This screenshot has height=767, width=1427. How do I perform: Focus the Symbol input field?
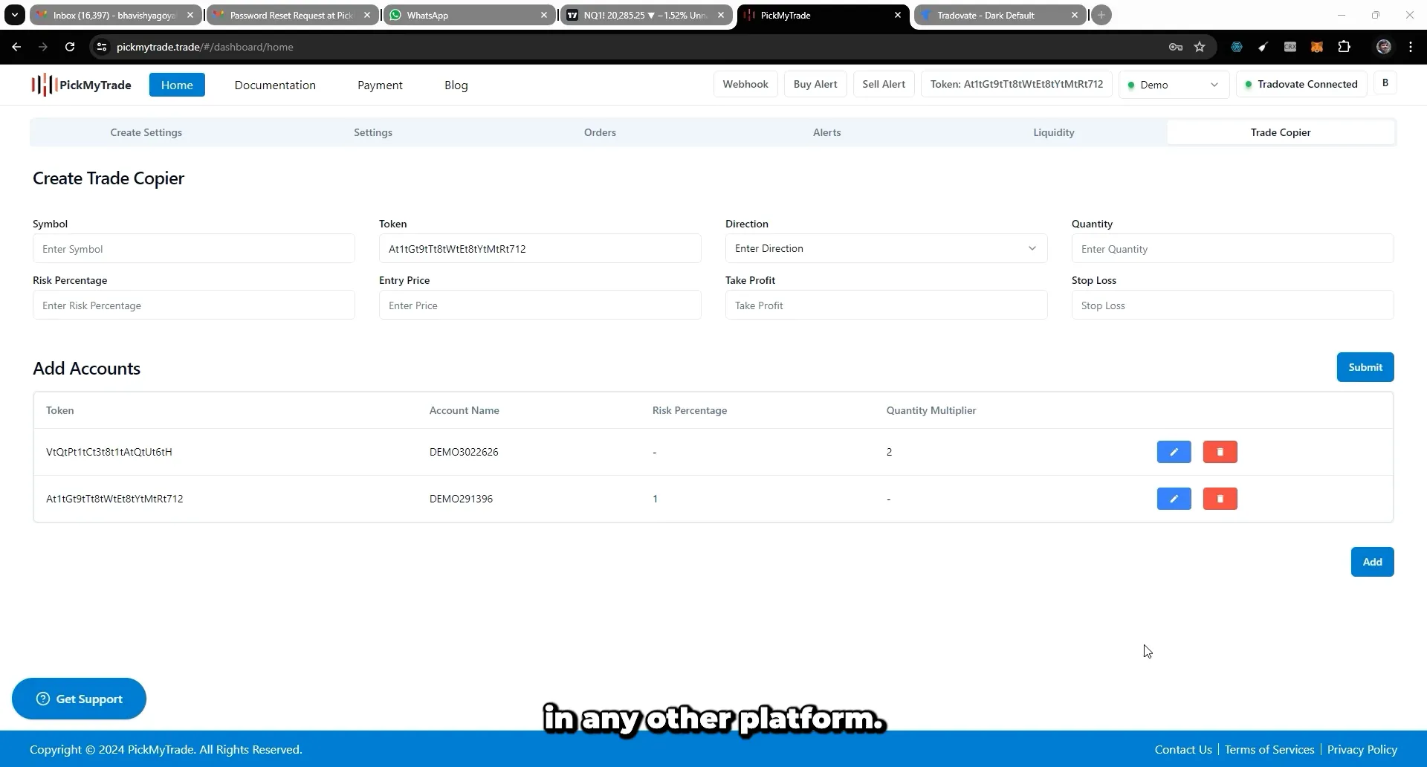coord(194,248)
